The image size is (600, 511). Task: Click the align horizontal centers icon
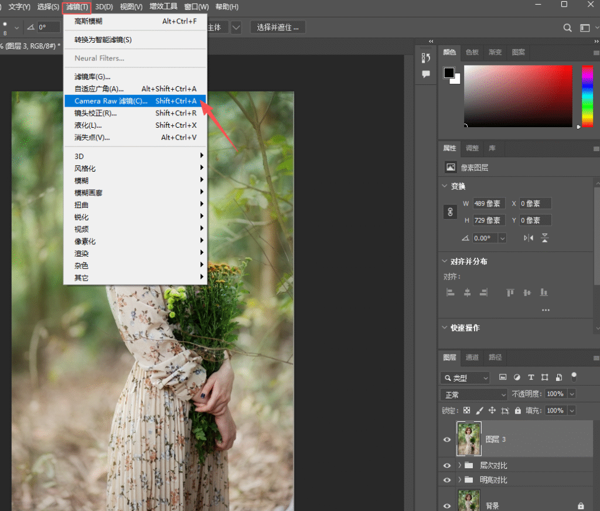(467, 293)
